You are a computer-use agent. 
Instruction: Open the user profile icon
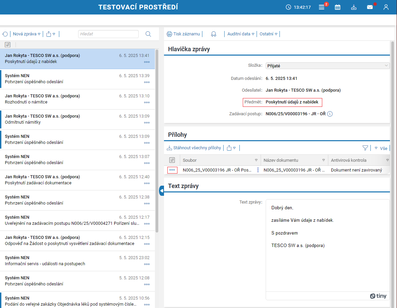[x=386, y=7]
